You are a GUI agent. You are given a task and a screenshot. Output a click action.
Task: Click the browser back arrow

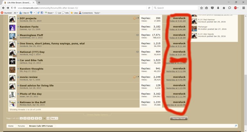[x=3, y=8]
